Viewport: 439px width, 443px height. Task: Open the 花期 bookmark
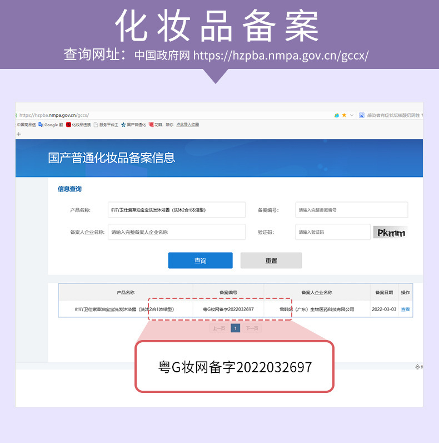tap(161, 125)
